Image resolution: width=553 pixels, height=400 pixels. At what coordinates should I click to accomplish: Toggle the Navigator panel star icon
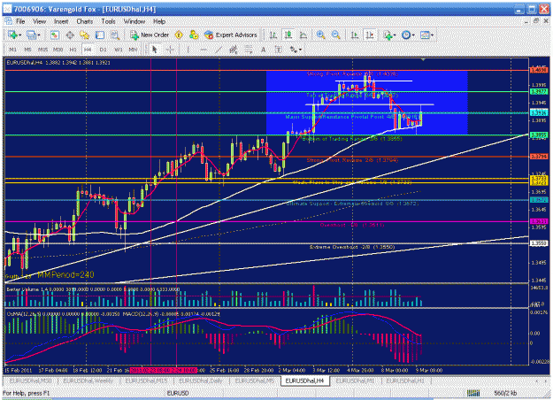coord(85,35)
